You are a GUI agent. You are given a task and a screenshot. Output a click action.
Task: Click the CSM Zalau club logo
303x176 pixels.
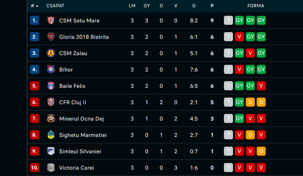(51, 53)
